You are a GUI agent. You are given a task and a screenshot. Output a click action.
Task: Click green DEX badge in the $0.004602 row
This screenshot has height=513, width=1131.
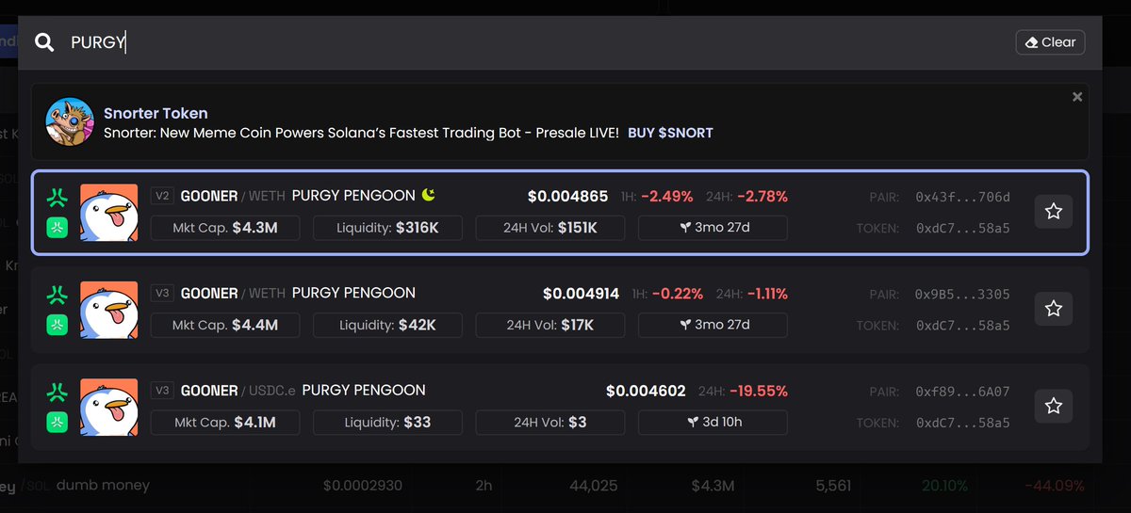pyautogui.click(x=57, y=421)
